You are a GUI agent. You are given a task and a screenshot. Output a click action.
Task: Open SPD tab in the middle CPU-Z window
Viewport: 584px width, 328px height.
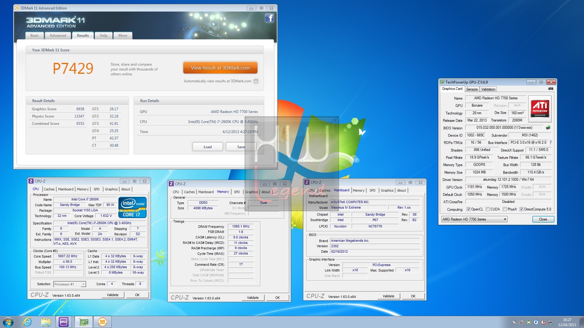point(237,192)
